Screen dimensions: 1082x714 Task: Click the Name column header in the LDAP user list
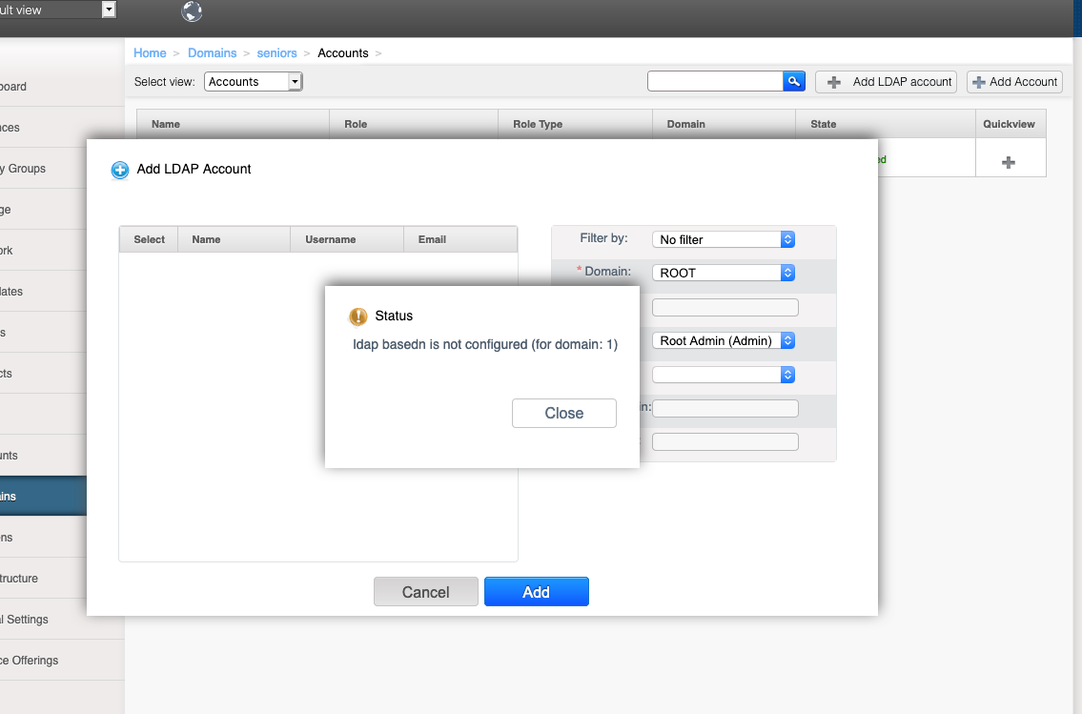tap(234, 239)
